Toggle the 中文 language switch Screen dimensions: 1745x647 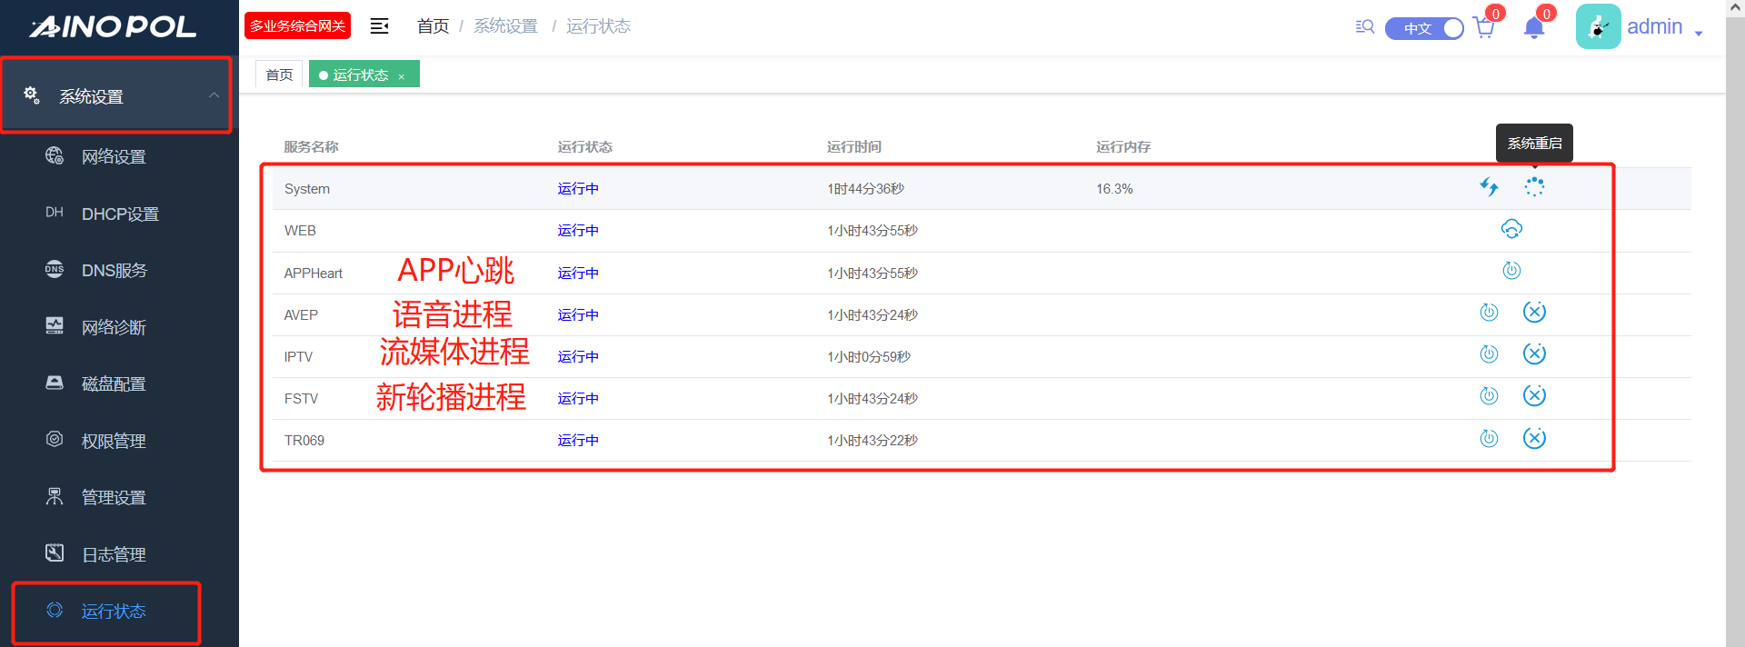click(1424, 28)
